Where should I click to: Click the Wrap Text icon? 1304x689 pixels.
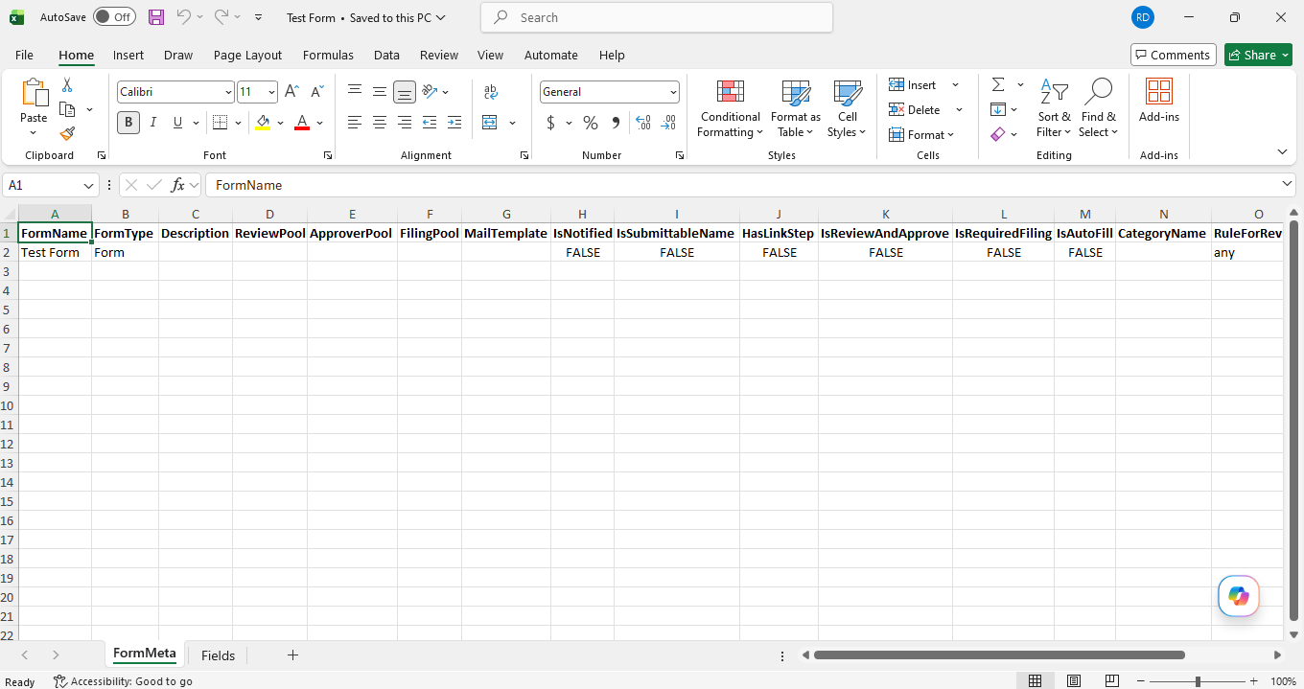(x=491, y=92)
